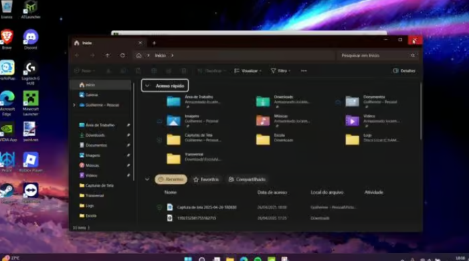The width and height of the screenshot is (469, 261).
Task: Switch to the Compartilhado tab
Action: (x=247, y=179)
